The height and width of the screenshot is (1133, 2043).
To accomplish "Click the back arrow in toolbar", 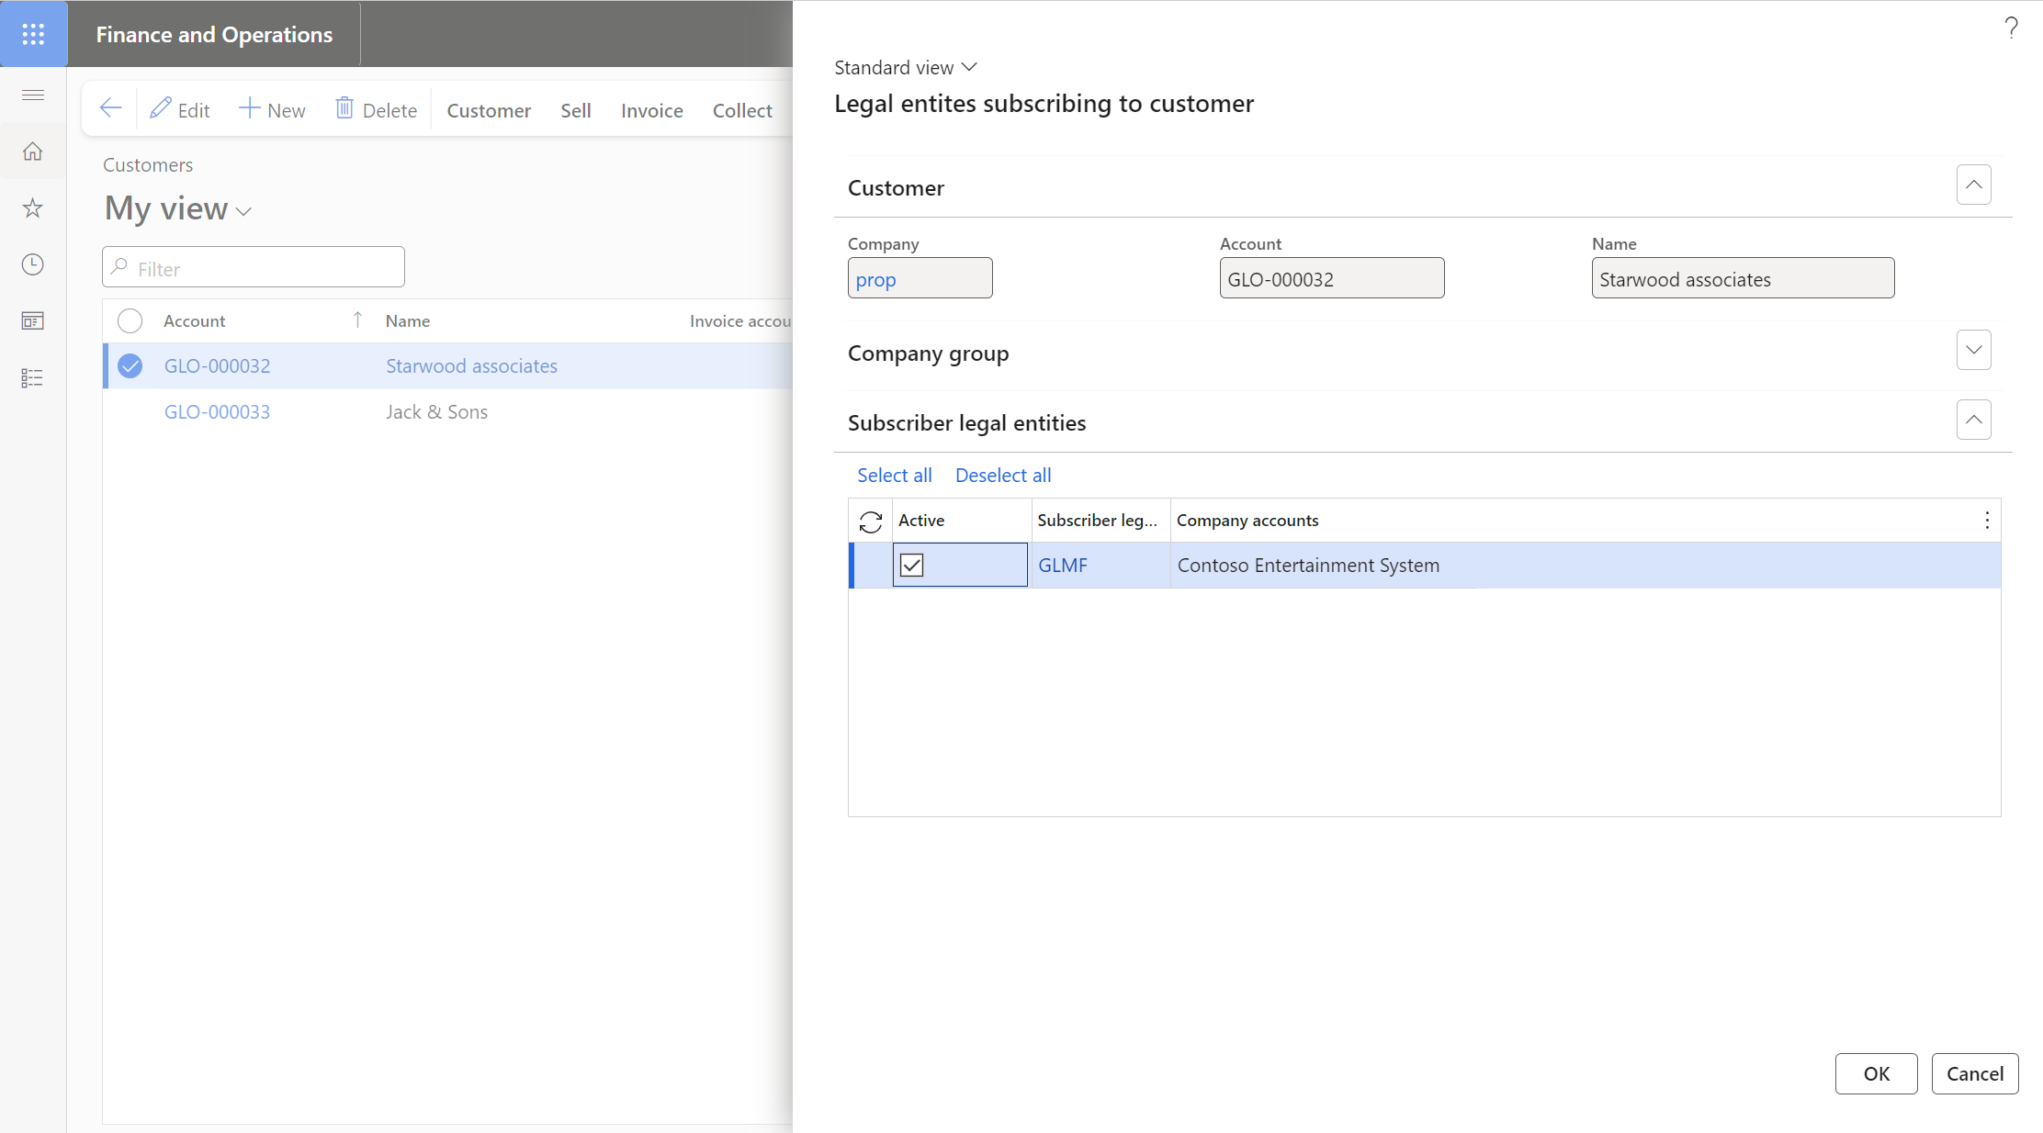I will click(x=110, y=109).
